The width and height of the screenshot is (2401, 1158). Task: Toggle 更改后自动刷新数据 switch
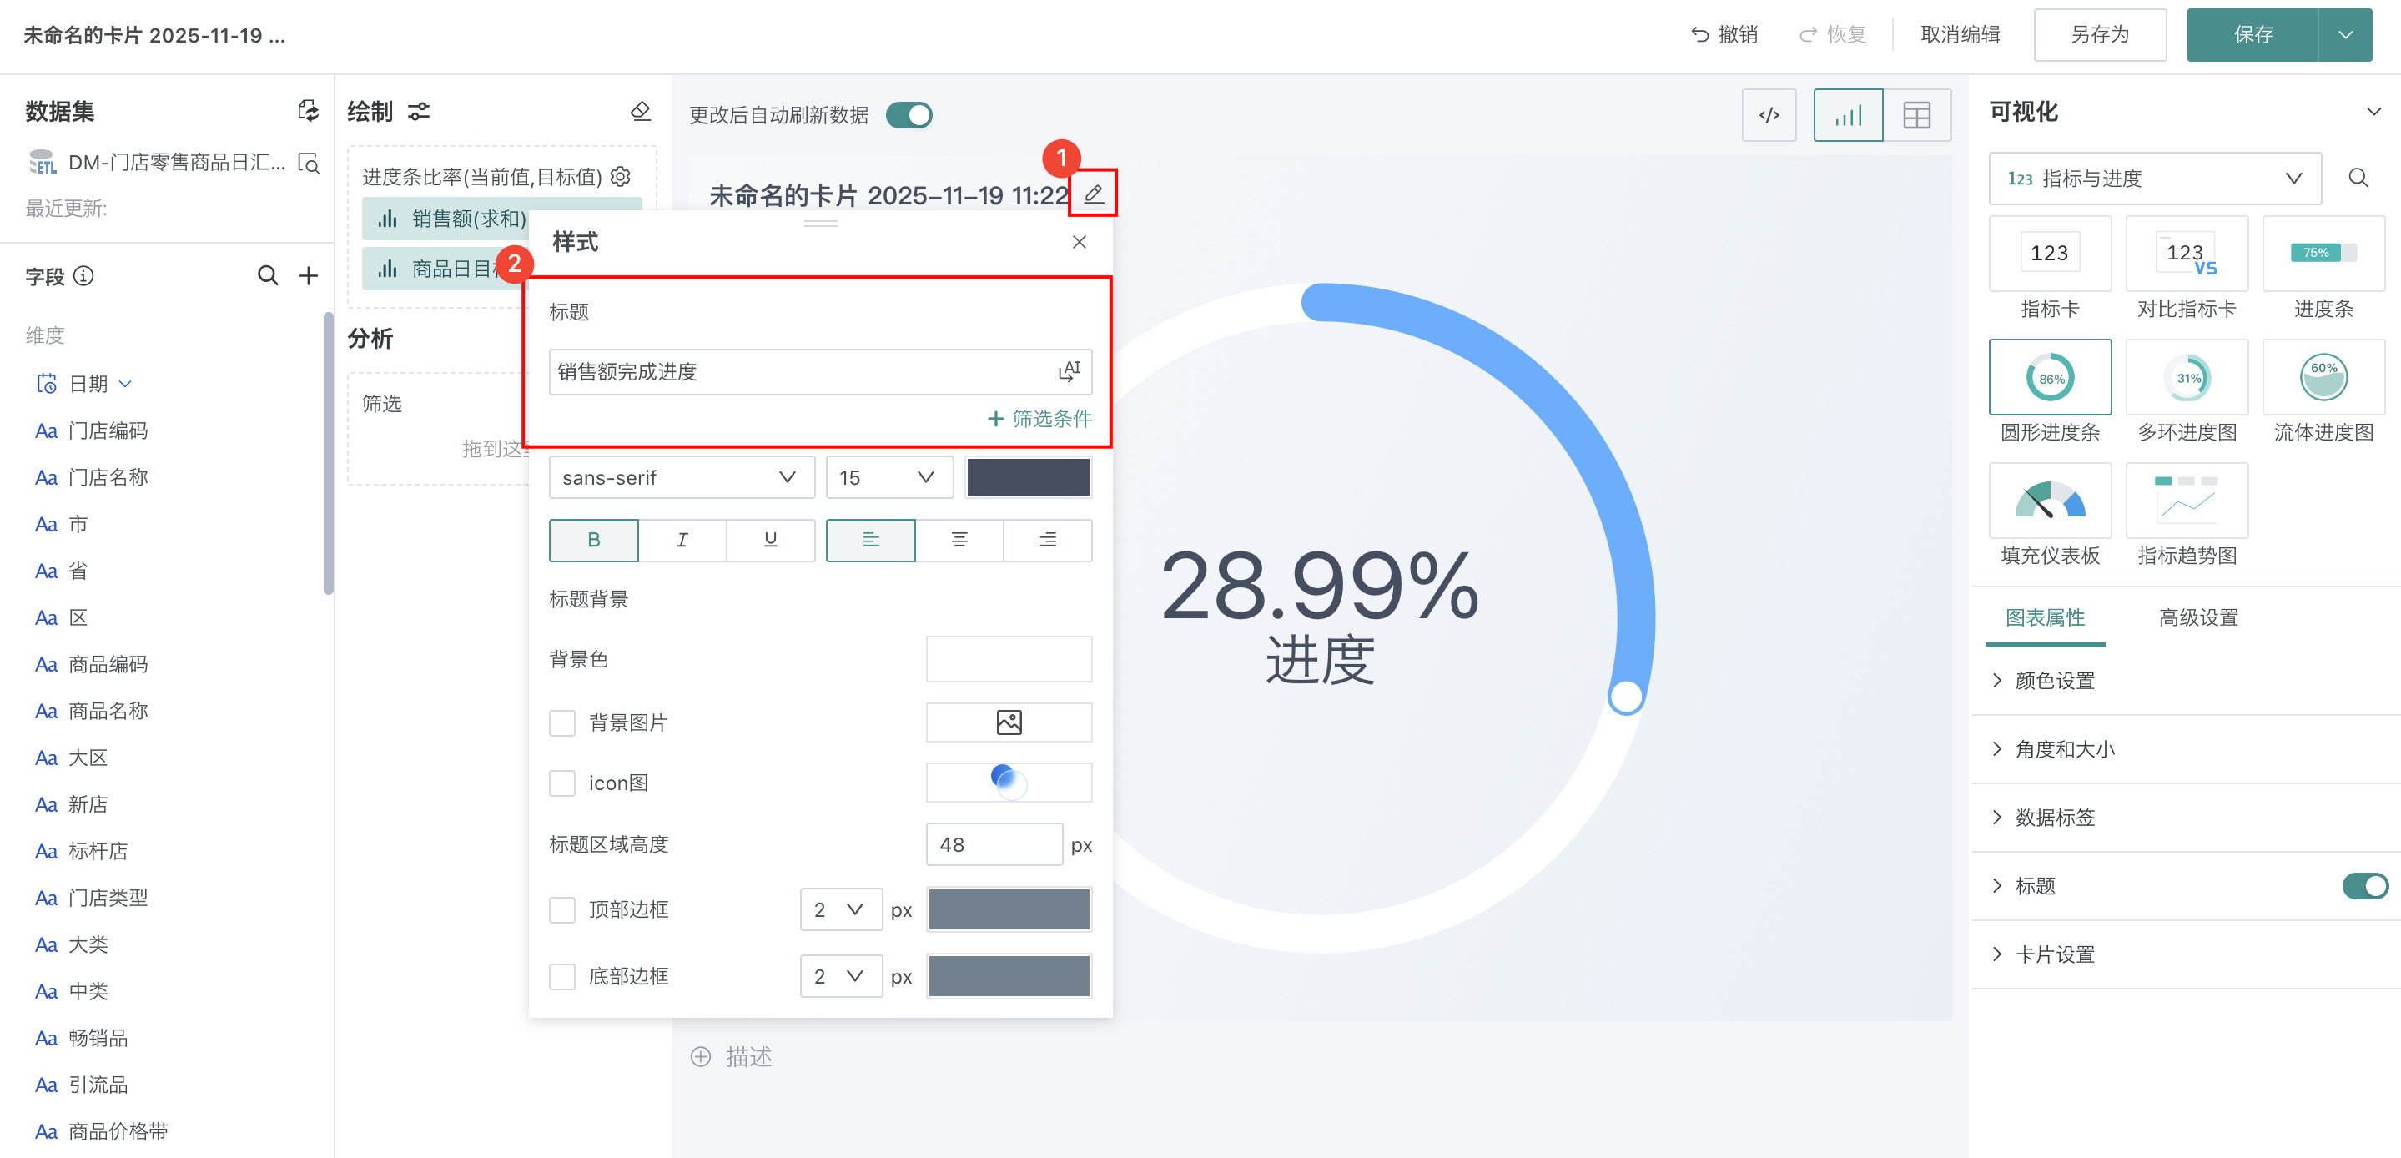coord(909,116)
